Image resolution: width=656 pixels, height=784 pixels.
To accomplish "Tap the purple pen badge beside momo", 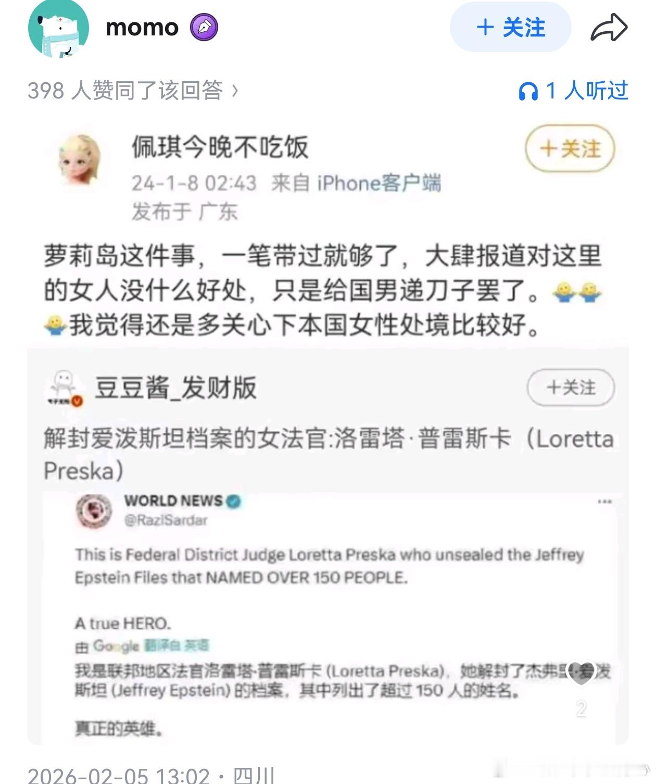I will (x=204, y=28).
